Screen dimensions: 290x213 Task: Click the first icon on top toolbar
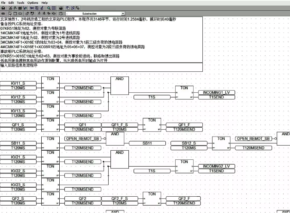(3, 8)
